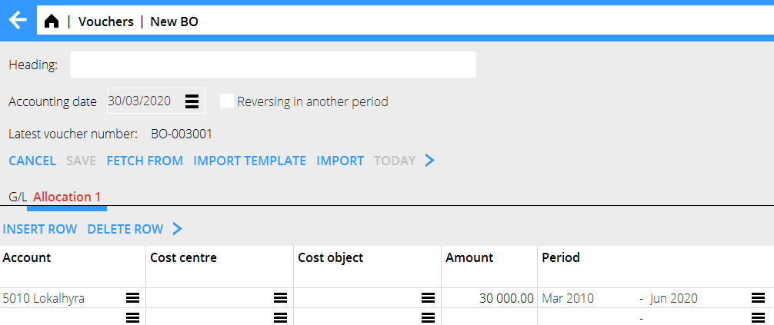Click into the Heading text field
The height and width of the screenshot is (325, 774).
point(273,65)
